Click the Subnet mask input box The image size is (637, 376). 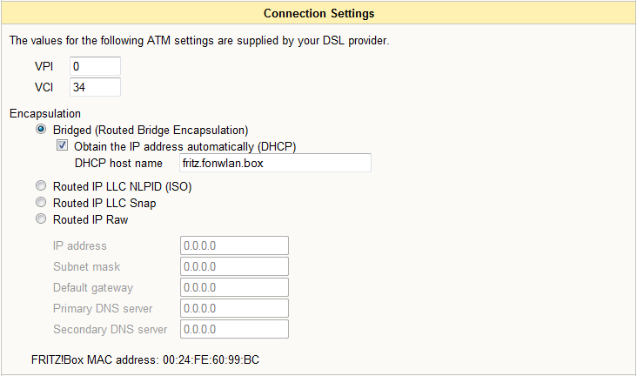click(x=234, y=266)
